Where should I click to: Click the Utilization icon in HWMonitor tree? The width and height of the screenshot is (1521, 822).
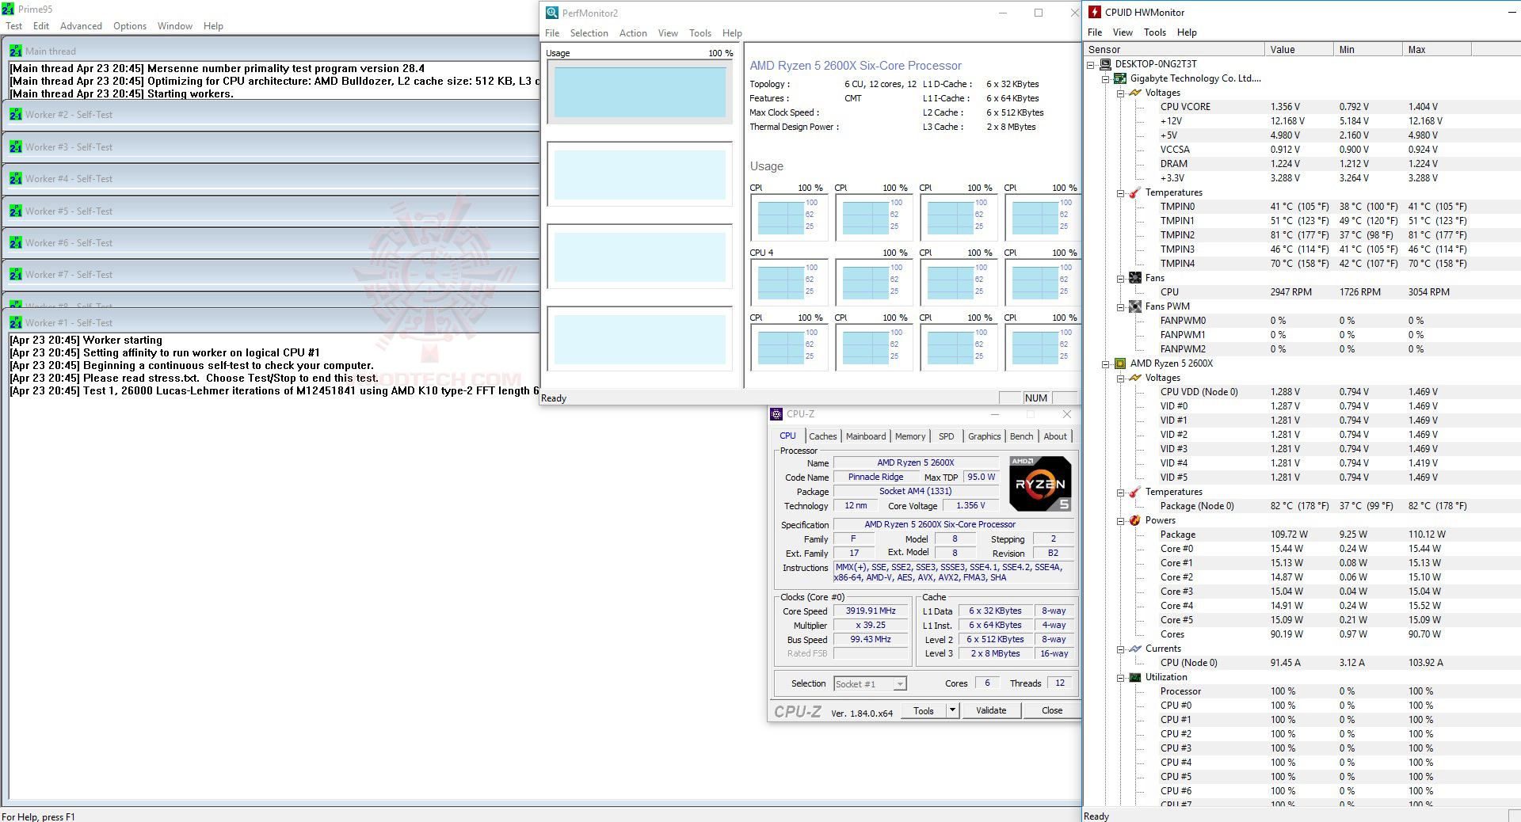point(1135,677)
